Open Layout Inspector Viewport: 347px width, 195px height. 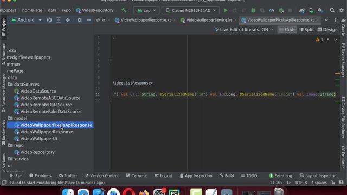[317, 175]
